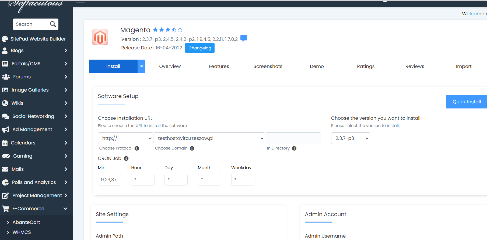
Task: Open WHMCS in the sidebar
Action: [x=22, y=232]
